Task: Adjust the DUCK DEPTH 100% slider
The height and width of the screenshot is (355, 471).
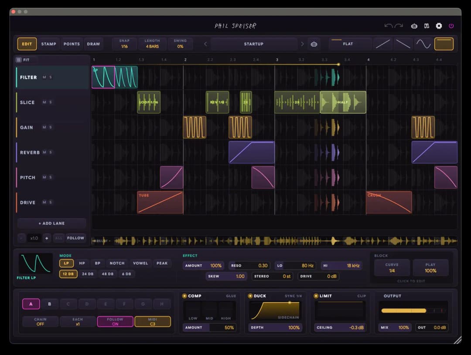Action: [x=275, y=328]
